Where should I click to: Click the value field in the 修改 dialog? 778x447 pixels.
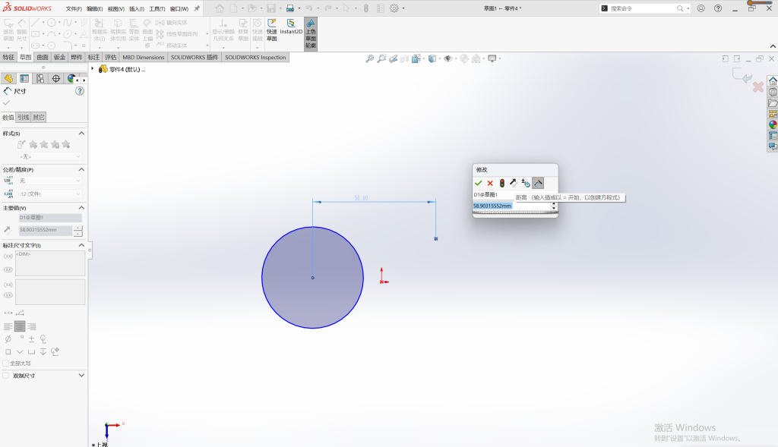tap(511, 206)
